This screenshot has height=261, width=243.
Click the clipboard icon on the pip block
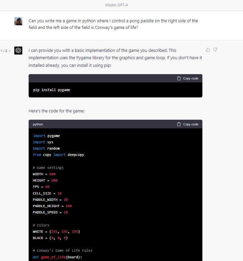(179, 78)
